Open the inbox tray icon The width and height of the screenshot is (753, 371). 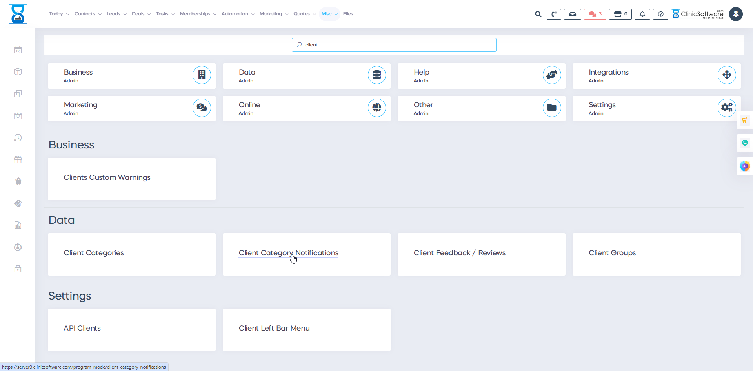pos(572,14)
